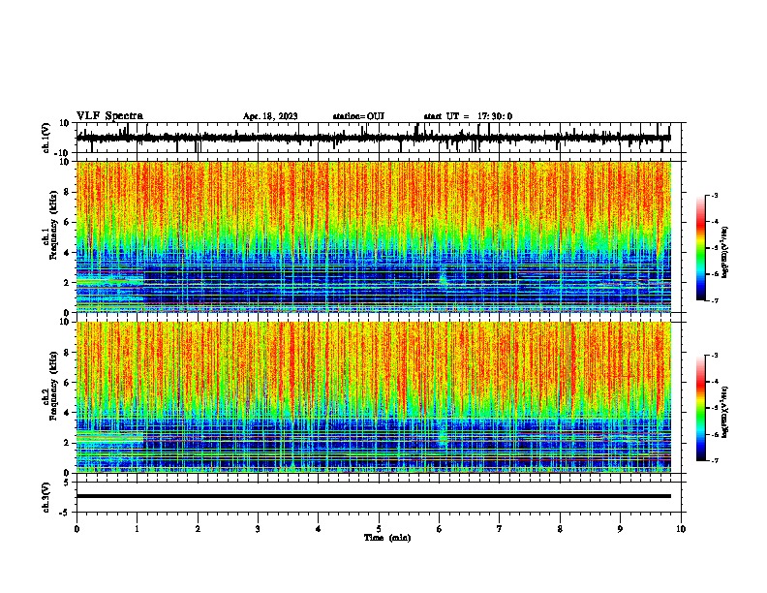Click the ch.2 "Frequency (kHz)" axis label
767x593 pixels.
53,386
